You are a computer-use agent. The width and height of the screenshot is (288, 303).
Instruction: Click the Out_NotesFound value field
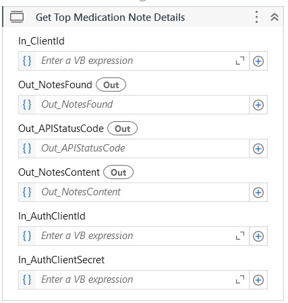[x=134, y=105]
